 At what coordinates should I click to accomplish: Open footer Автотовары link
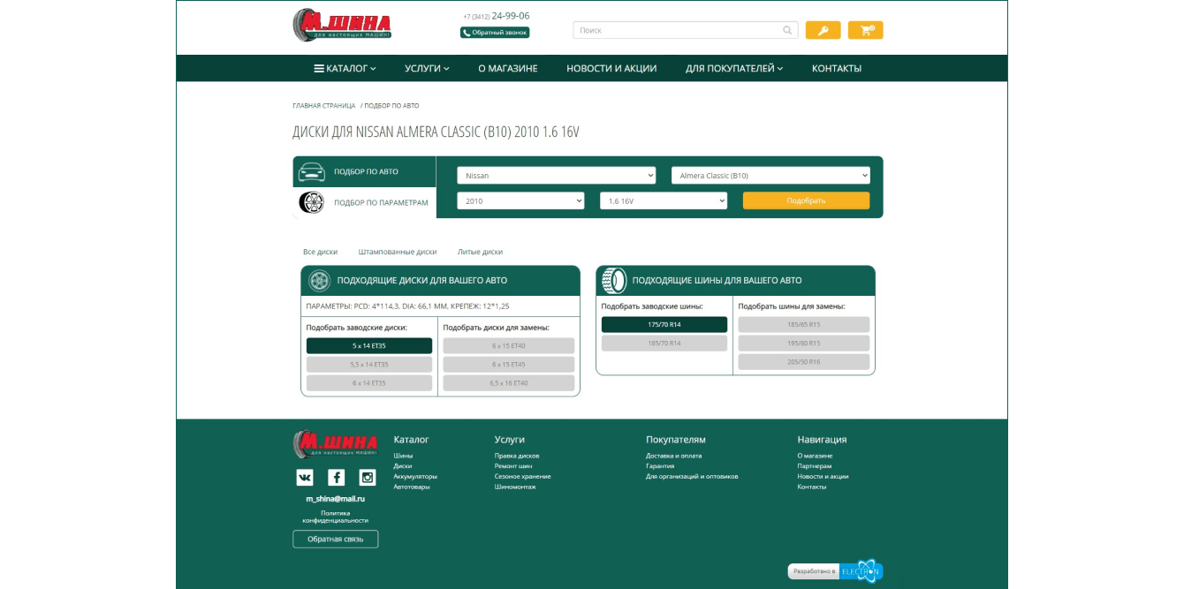(x=412, y=487)
